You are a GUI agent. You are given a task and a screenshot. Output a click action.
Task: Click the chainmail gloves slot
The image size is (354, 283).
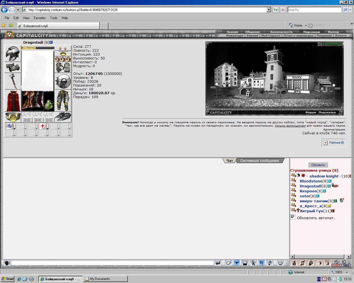pyautogui.click(x=63, y=67)
